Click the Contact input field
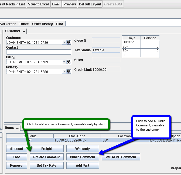 39,52
